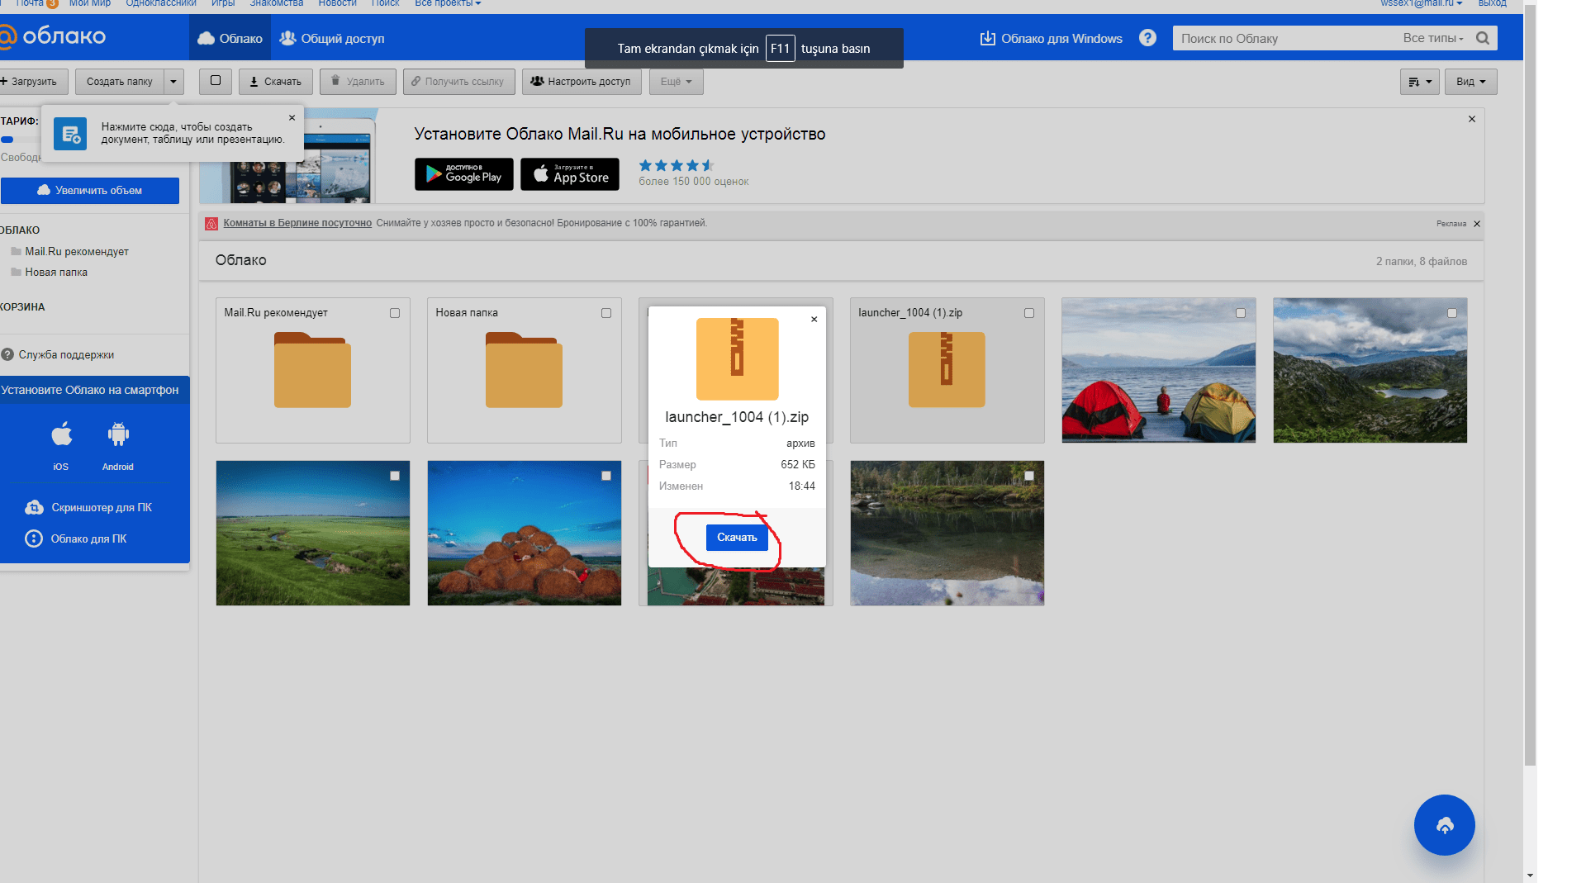
Task: Click the search magnifier icon
Action: pos(1483,38)
